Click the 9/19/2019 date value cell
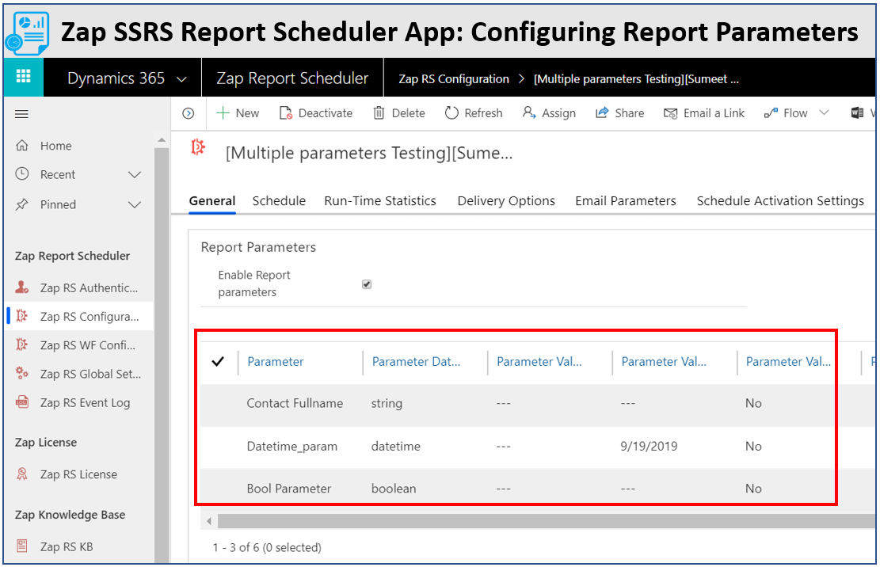Viewport: 880px width, 567px height. (x=649, y=447)
